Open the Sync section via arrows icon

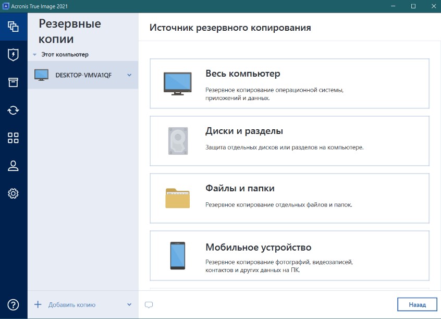[13, 110]
